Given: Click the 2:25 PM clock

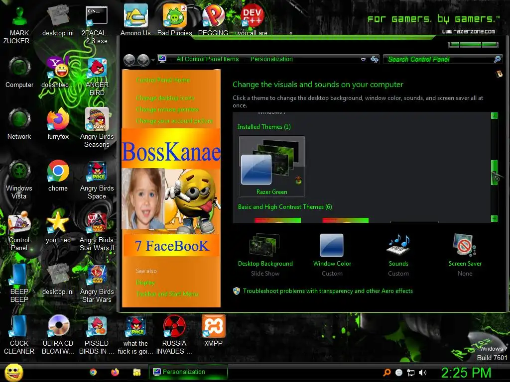Looking at the screenshot, I should (466, 373).
